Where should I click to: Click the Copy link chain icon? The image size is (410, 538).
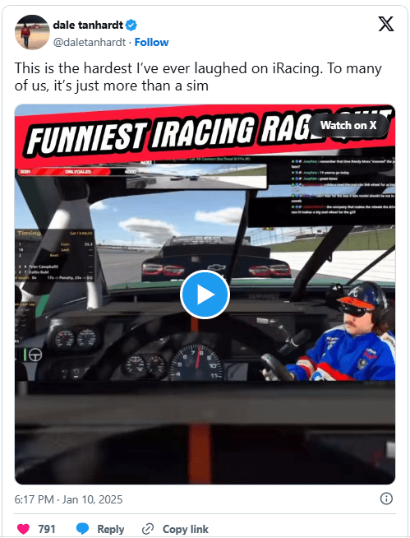[148, 529]
